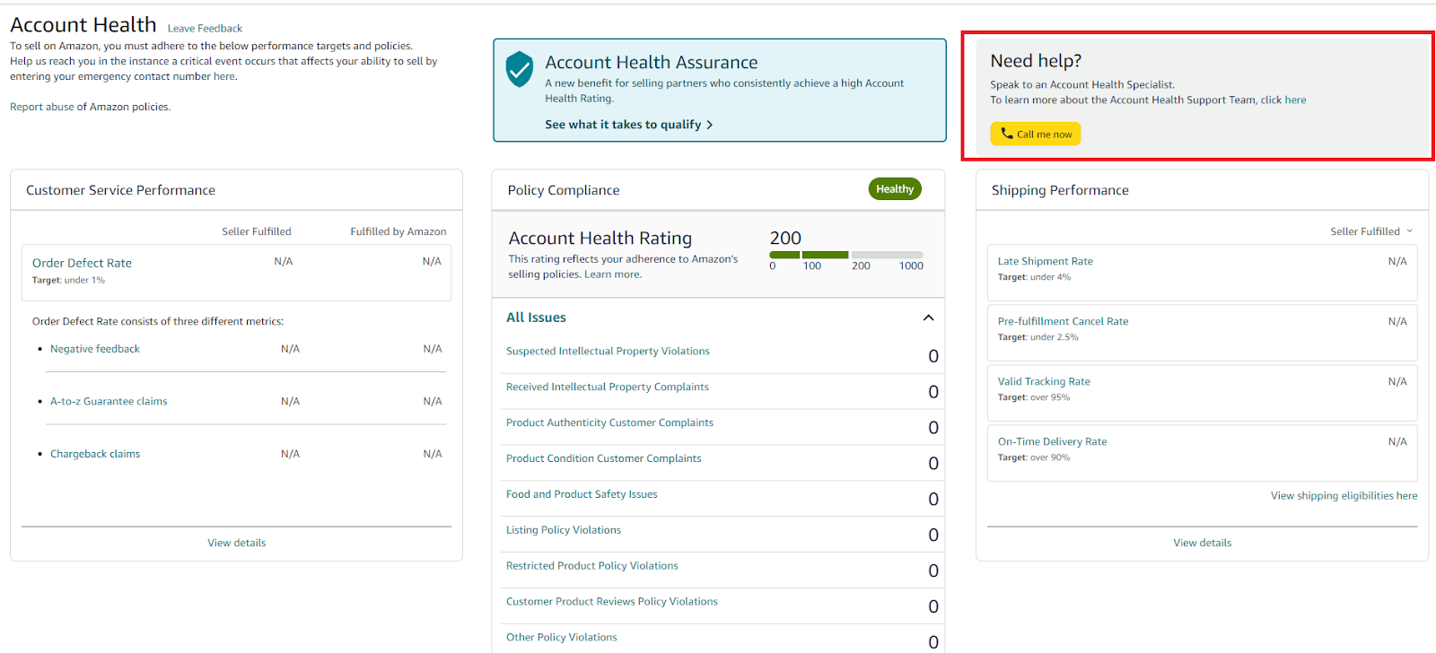Open Customer Product Reviews Policy Violations
The width and height of the screenshot is (1436, 653).
(x=612, y=602)
